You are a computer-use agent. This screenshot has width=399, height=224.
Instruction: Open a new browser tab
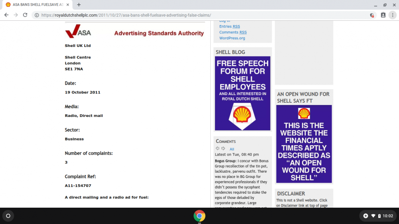[x=79, y=4]
